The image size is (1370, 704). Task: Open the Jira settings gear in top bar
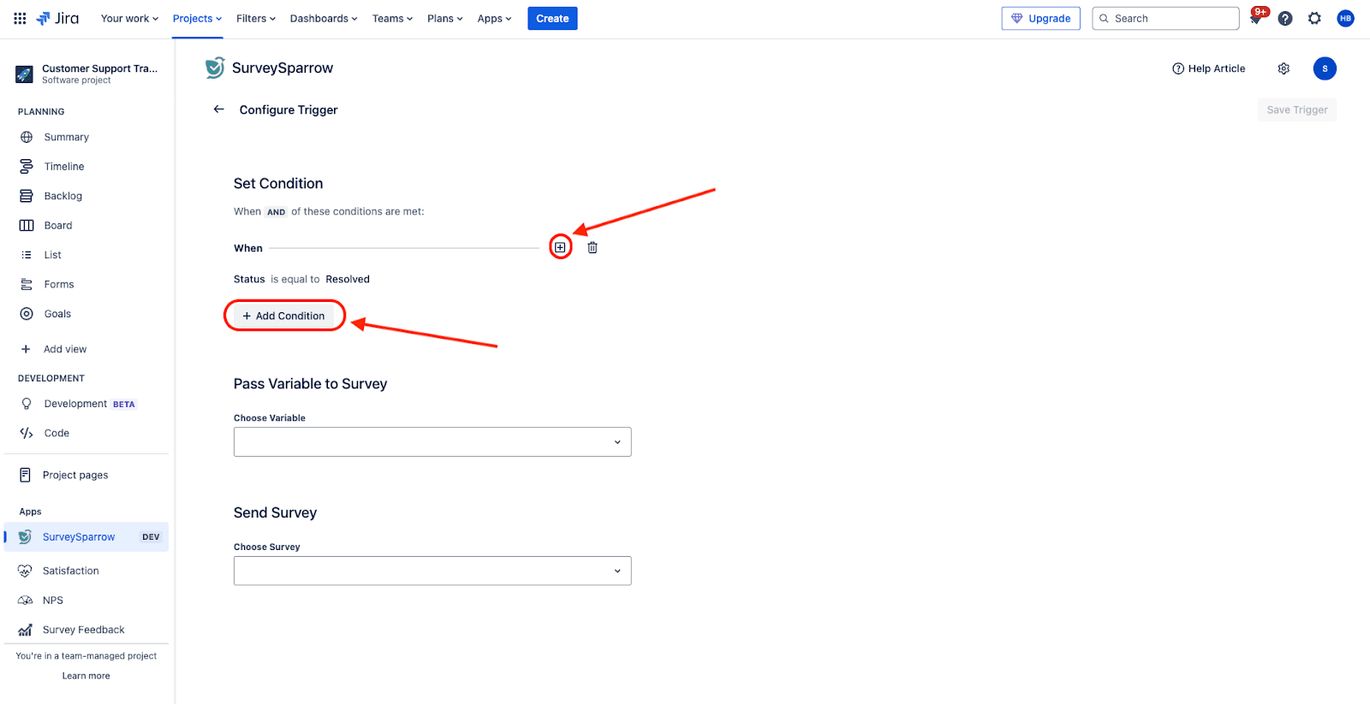point(1314,19)
